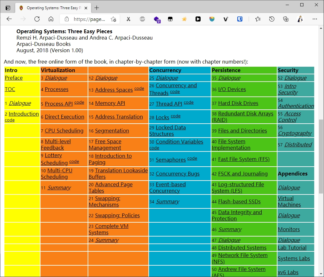
Task: Open chapter 14 Memory API
Action: [110, 103]
